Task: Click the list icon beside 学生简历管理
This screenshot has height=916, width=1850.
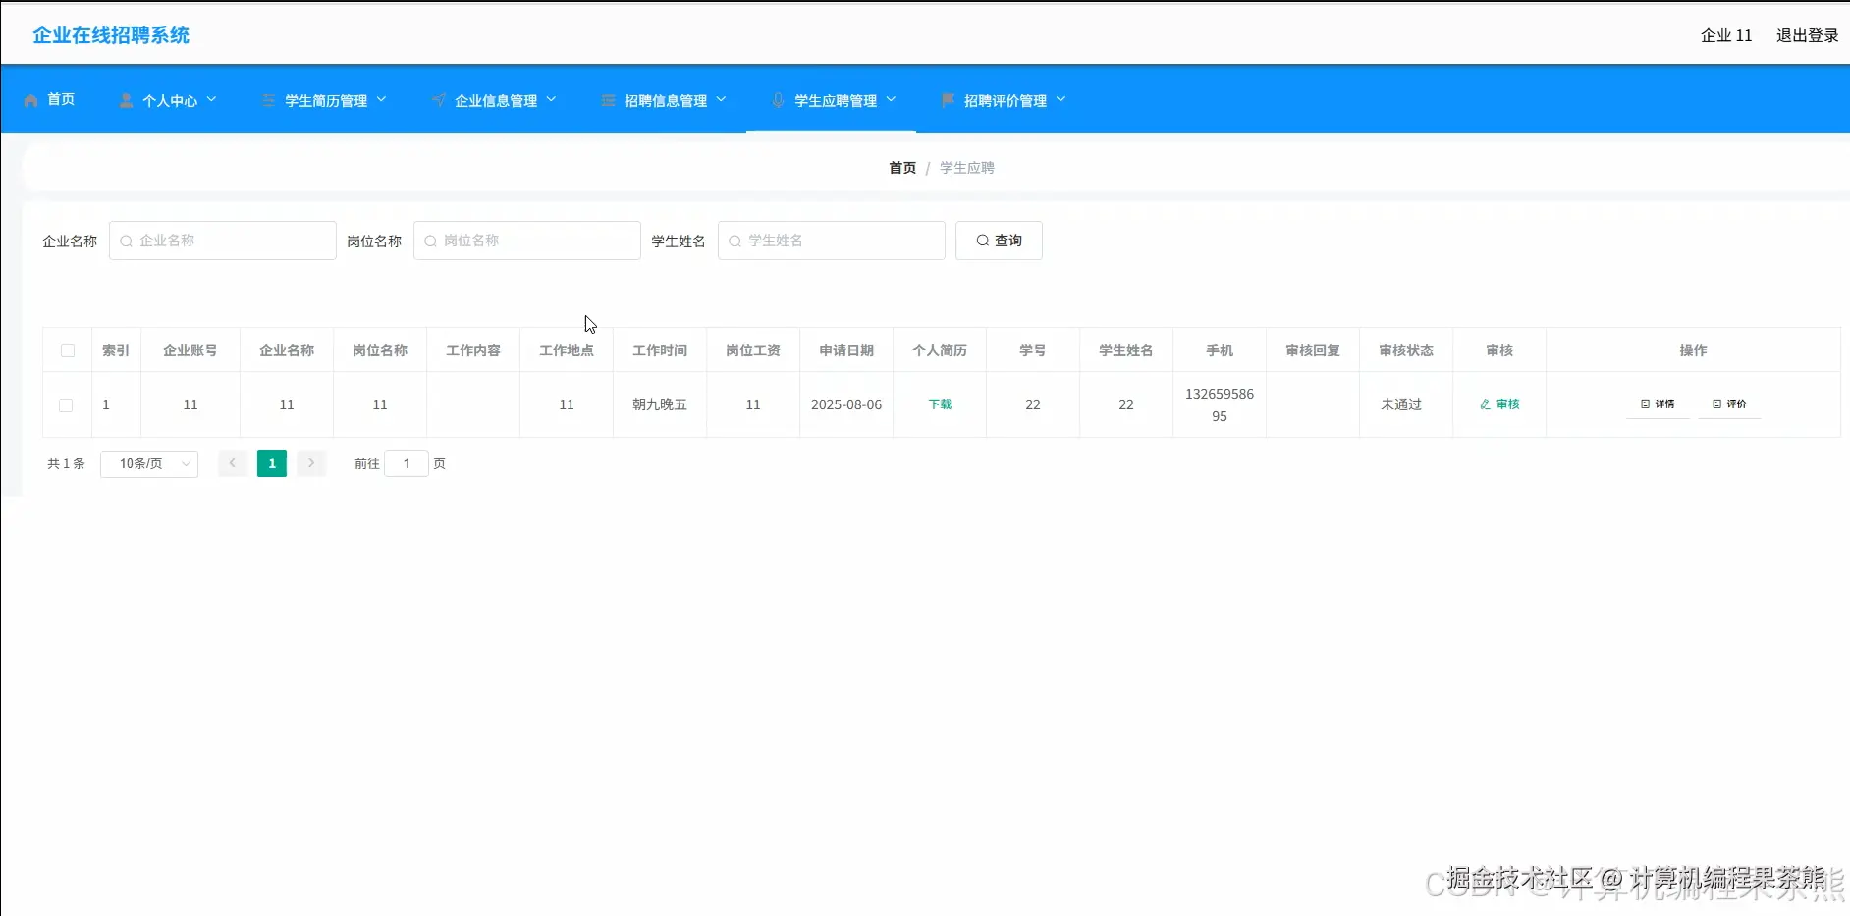Action: [x=269, y=100]
